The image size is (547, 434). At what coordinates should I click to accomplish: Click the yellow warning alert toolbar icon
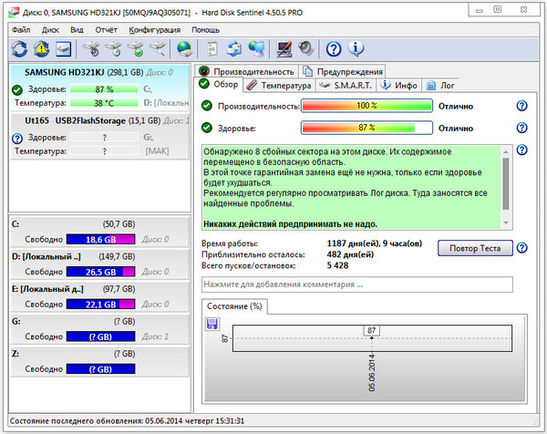click(x=42, y=48)
